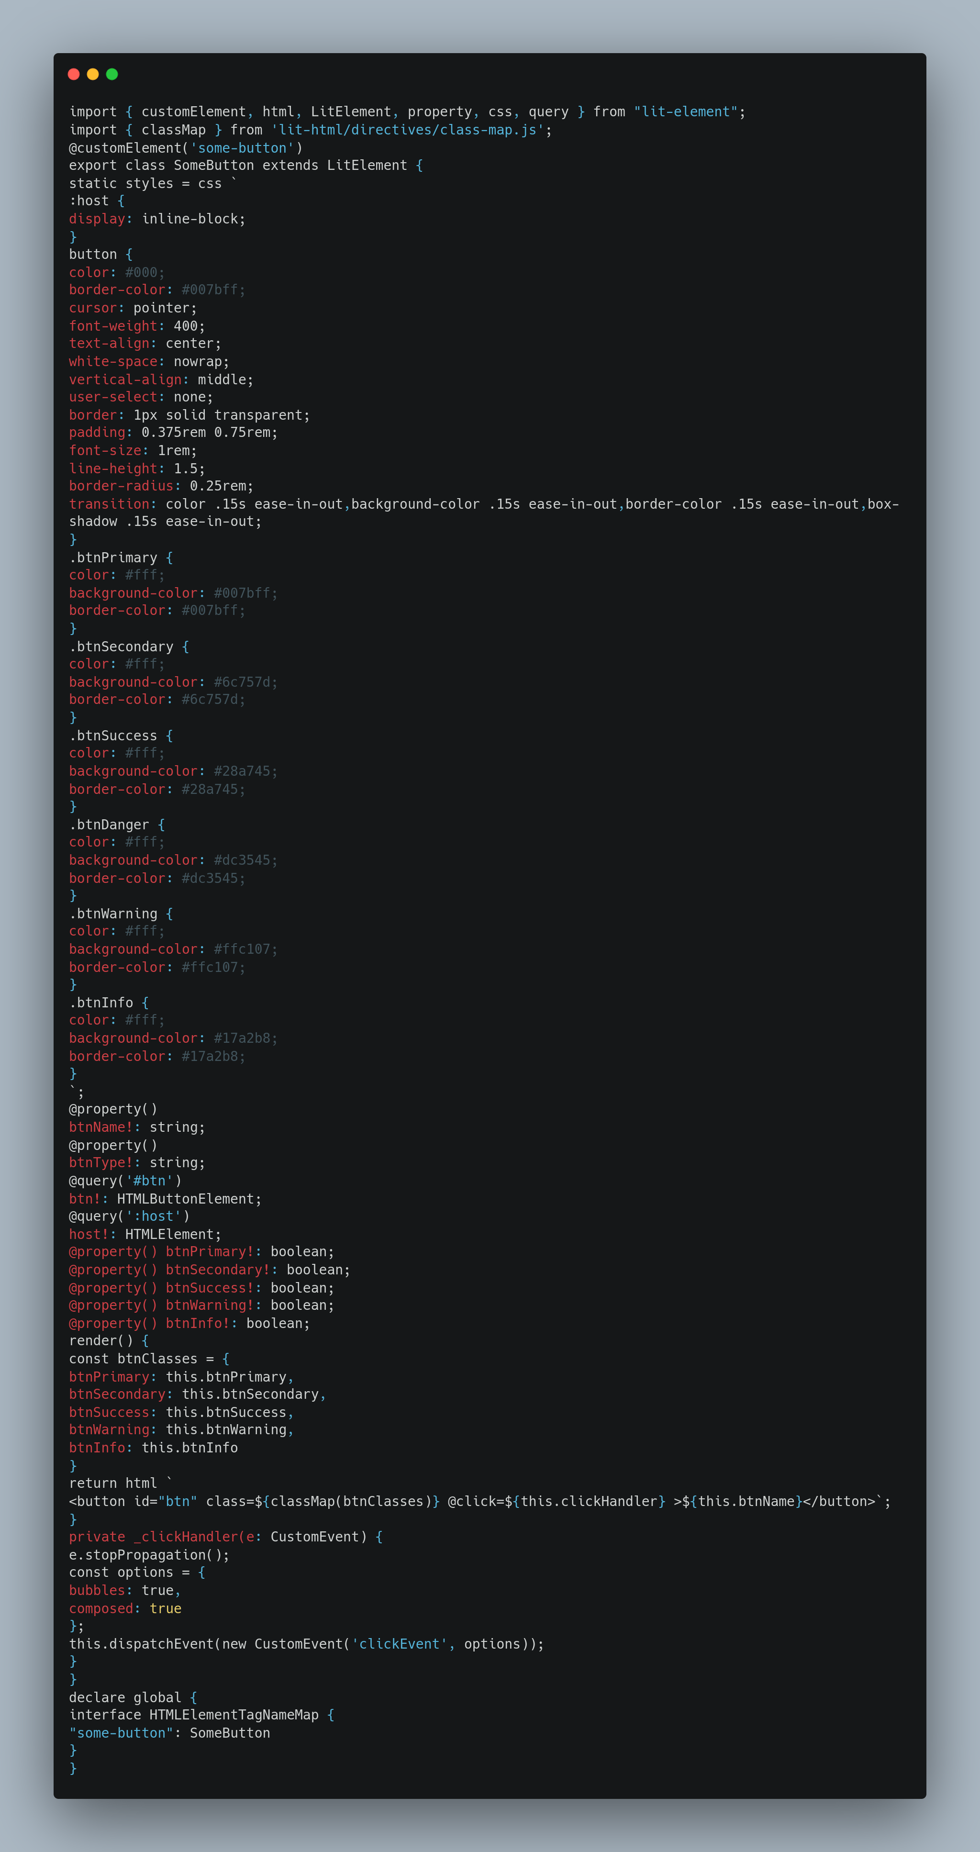Screen dimensions: 980x1852
Task: Click the '.btnPrimary {' selector line
Action: 121,557
